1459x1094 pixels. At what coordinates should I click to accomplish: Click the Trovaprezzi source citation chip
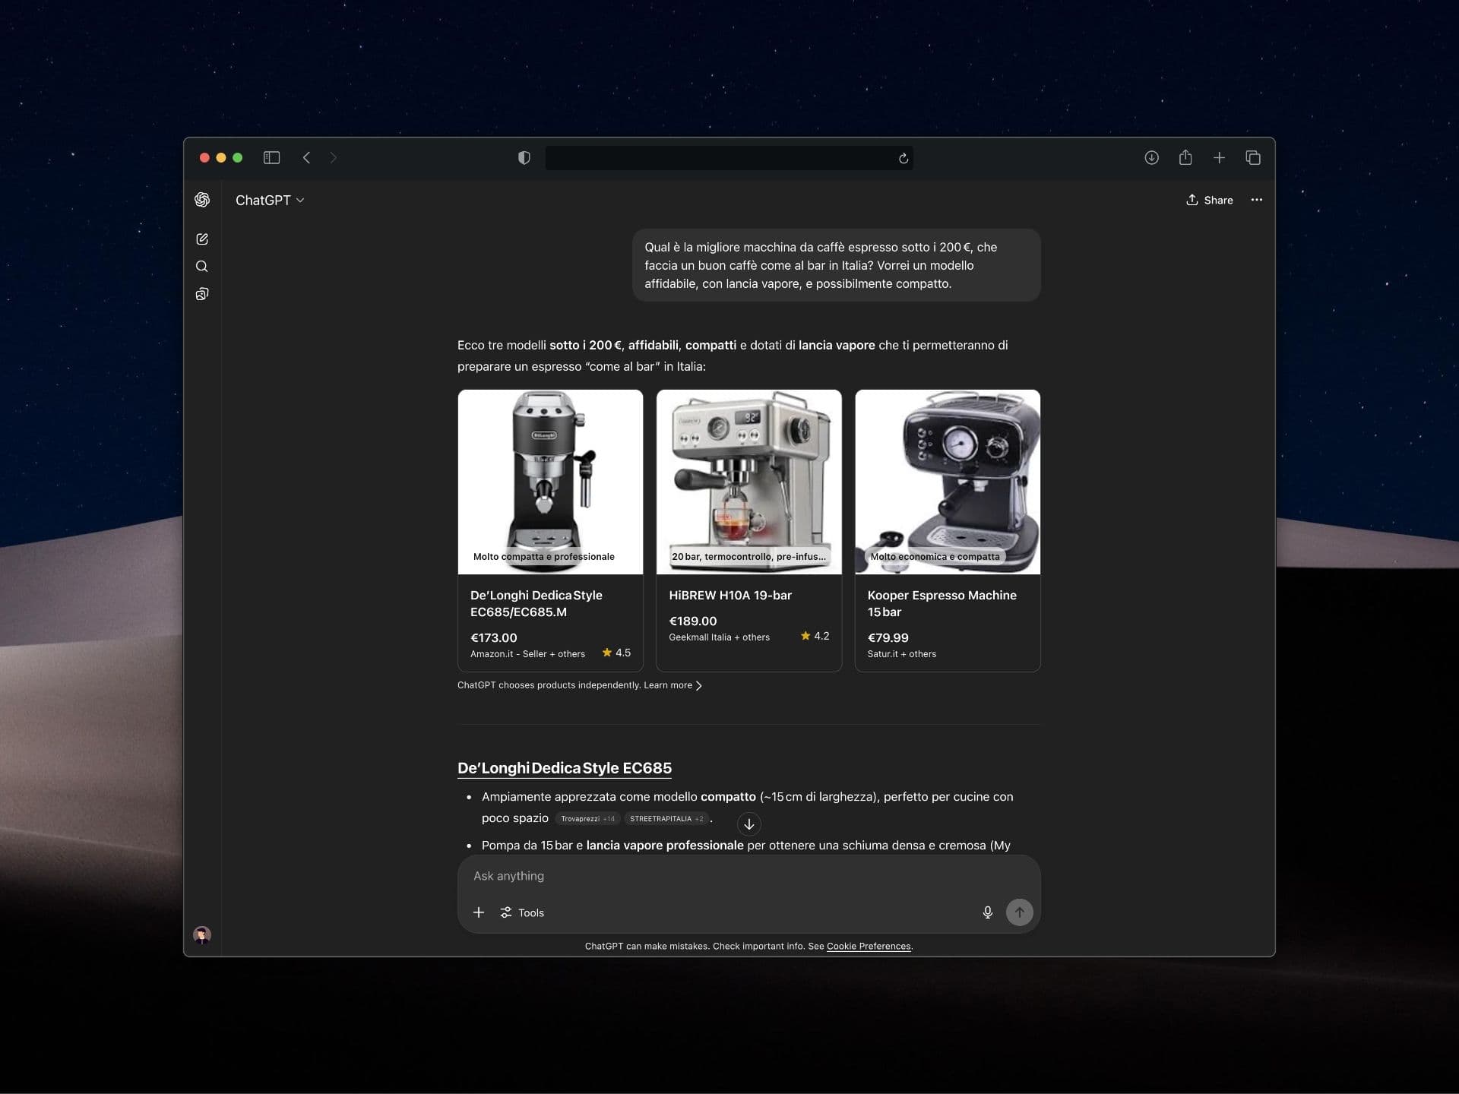[x=587, y=819]
